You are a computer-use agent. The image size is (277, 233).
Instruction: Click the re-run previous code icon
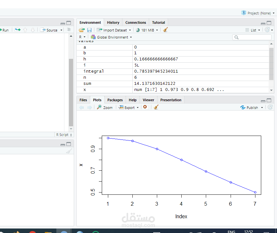pyautogui.click(x=17, y=30)
